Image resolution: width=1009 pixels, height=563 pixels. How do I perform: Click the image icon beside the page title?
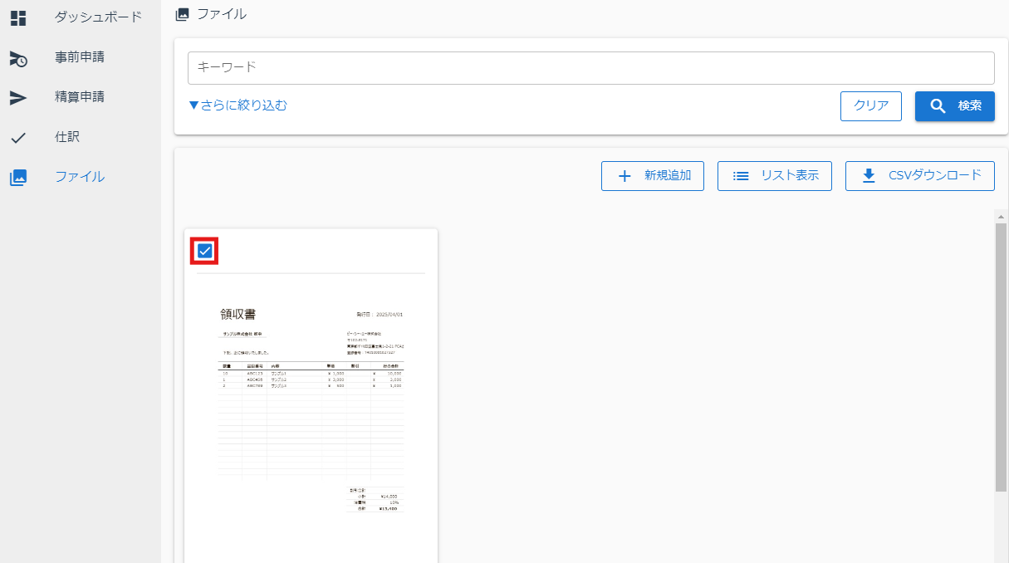point(182,14)
